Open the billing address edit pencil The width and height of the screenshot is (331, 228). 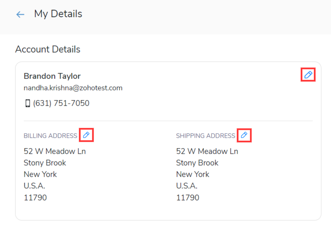click(86, 135)
